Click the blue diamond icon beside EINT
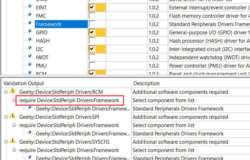Image resolution: width=250 pixels, height=160 pixels. click(x=30, y=6)
